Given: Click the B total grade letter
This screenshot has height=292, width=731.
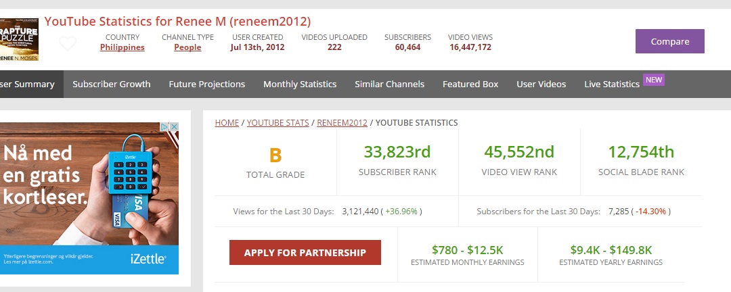Looking at the screenshot, I should click(275, 155).
